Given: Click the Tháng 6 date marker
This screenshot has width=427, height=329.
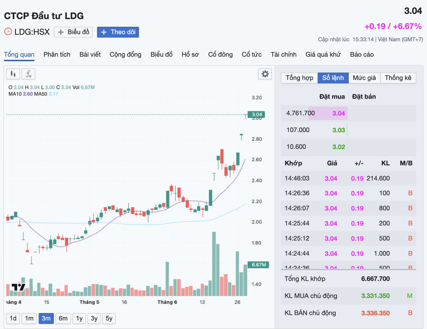Looking at the screenshot, I should (167, 302).
